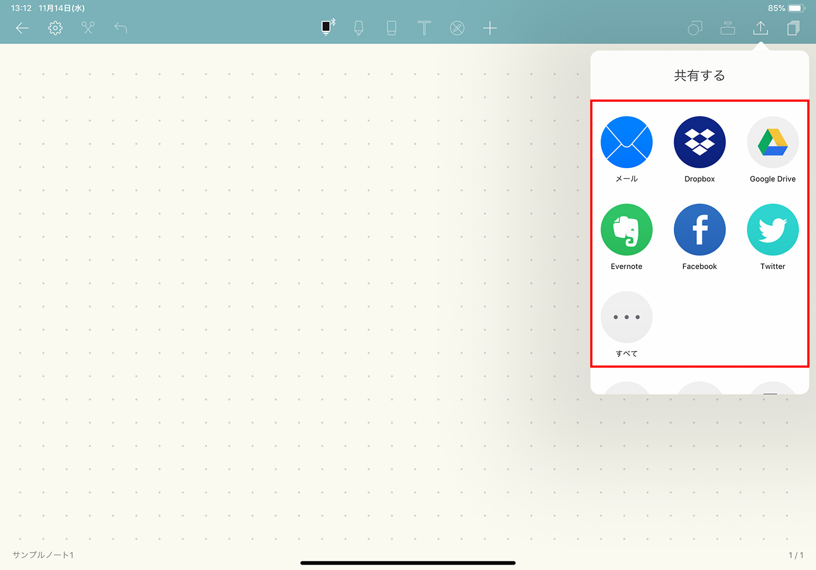Tap the battery indicator in status bar
The image size is (816, 570).
(x=796, y=8)
